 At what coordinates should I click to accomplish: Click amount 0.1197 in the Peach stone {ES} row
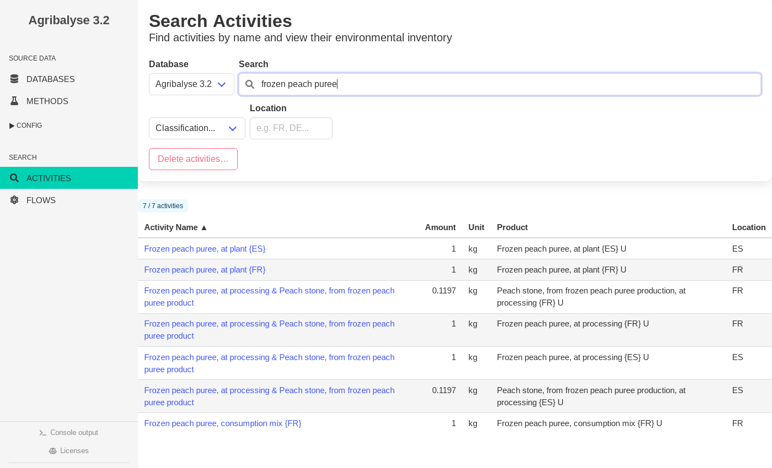444,390
